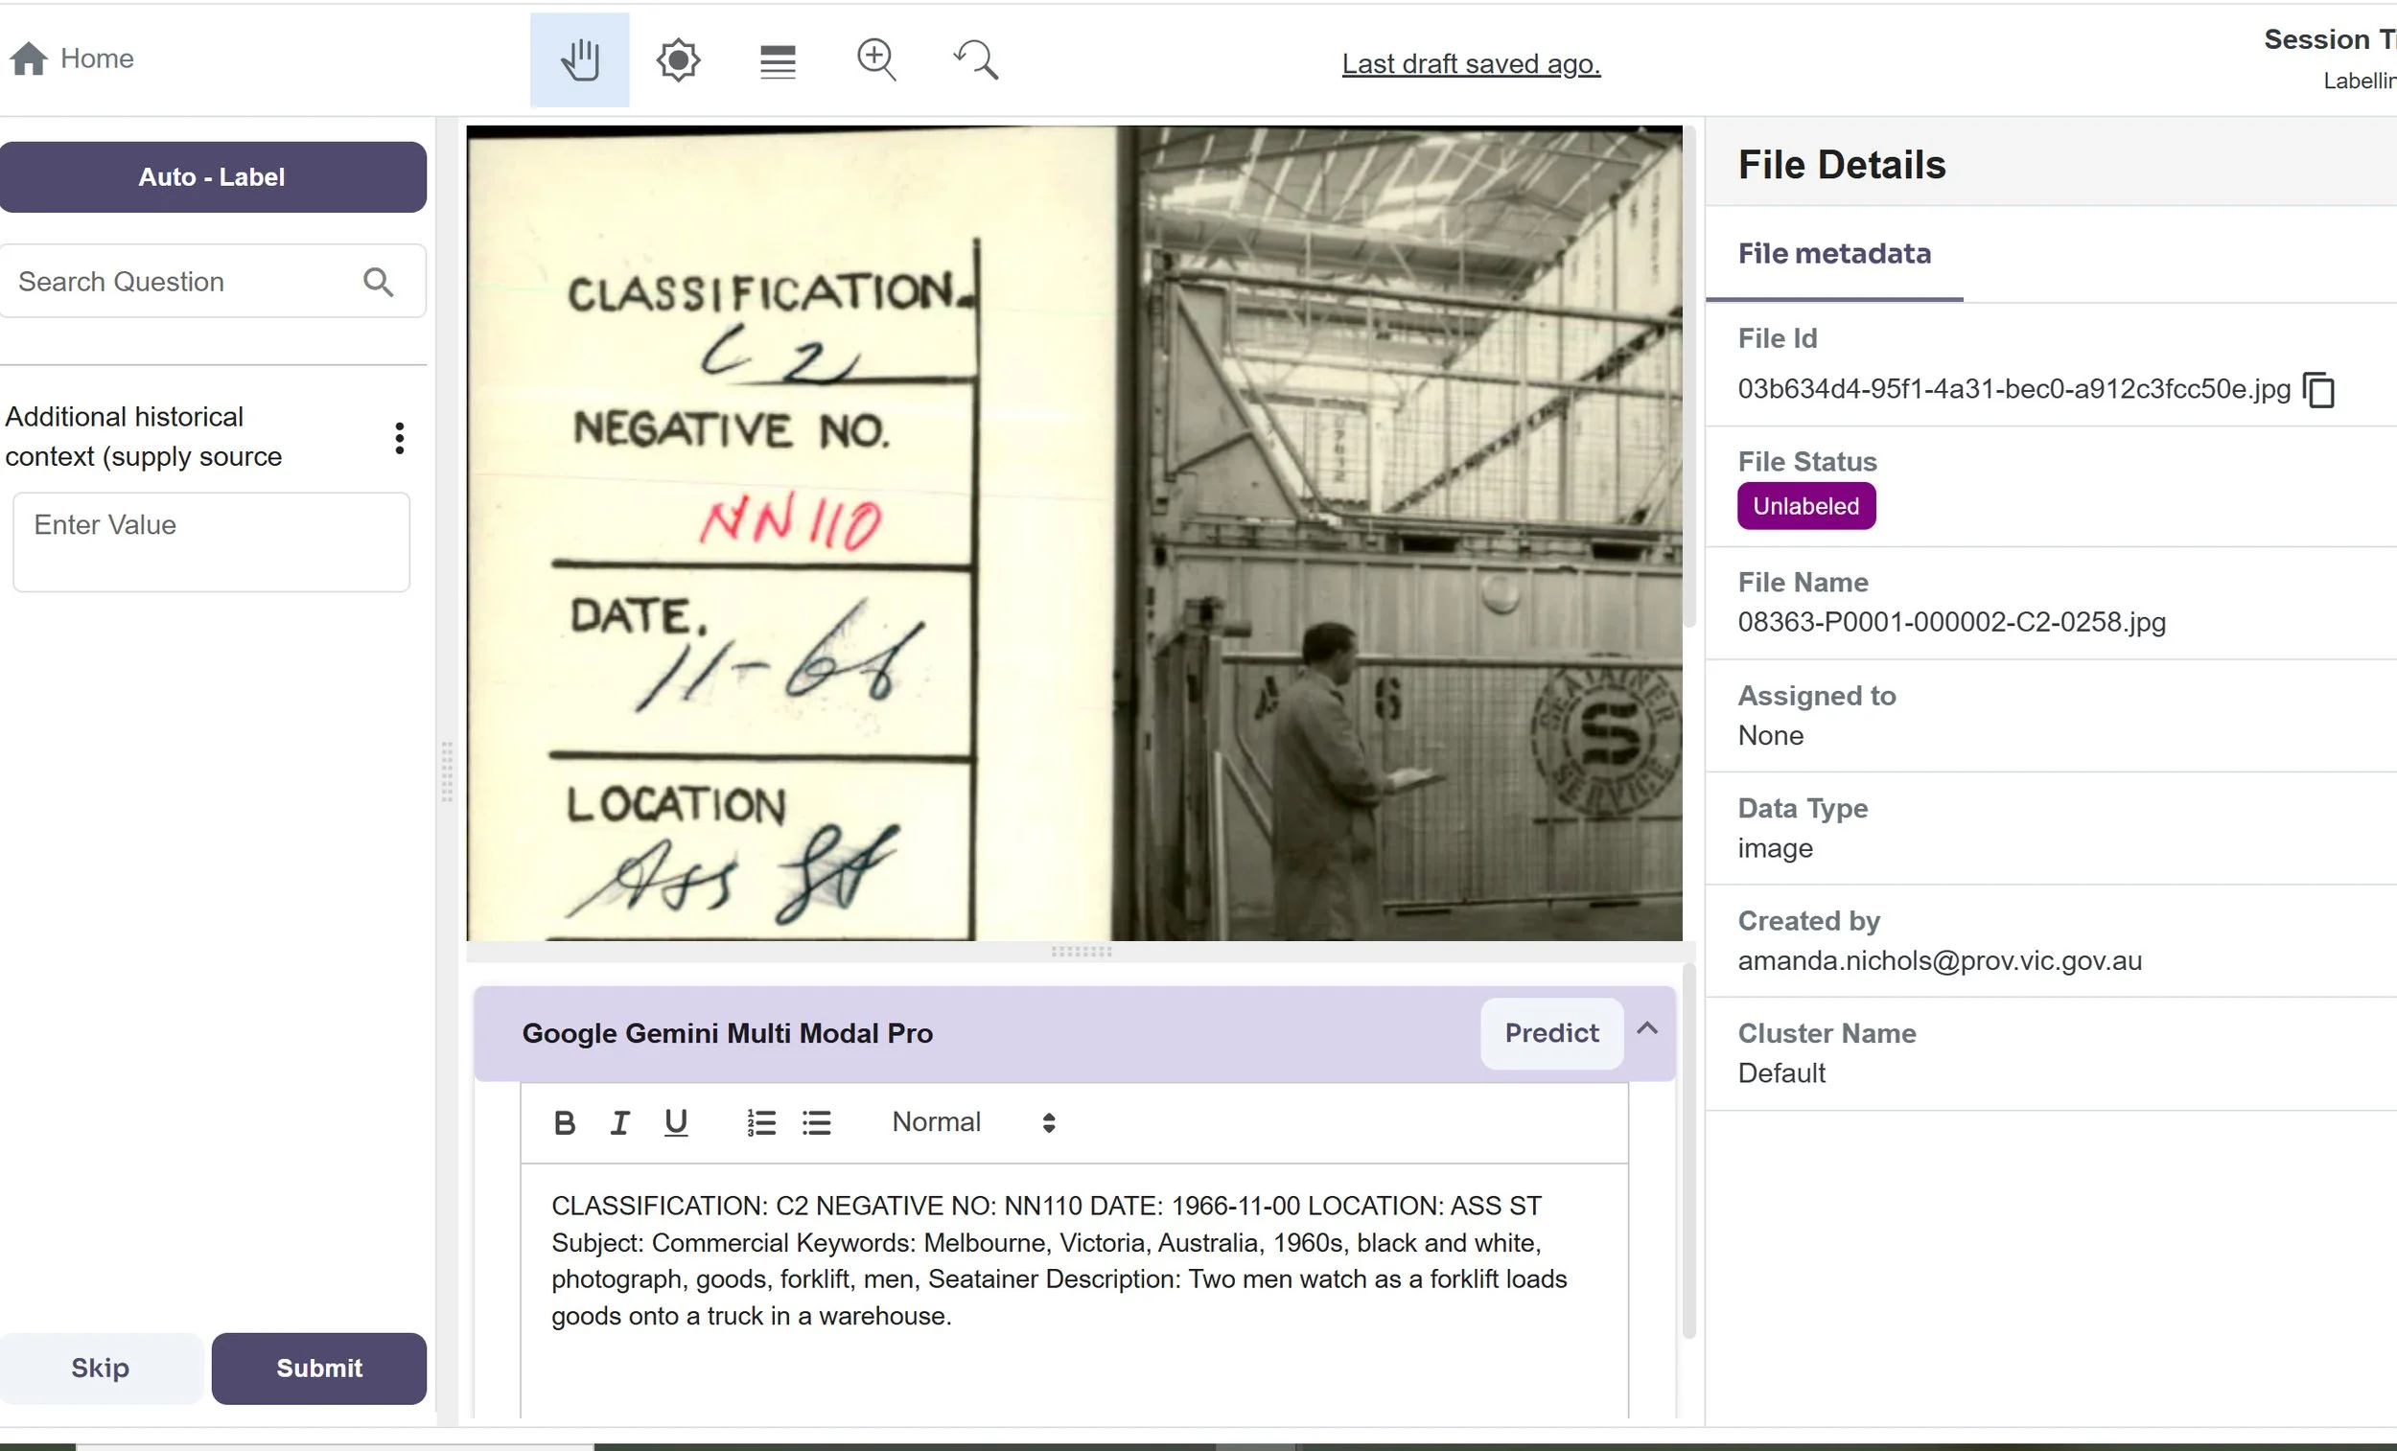This screenshot has width=2397, height=1451.
Task: Click the search icon in Search Question
Action: tap(380, 281)
